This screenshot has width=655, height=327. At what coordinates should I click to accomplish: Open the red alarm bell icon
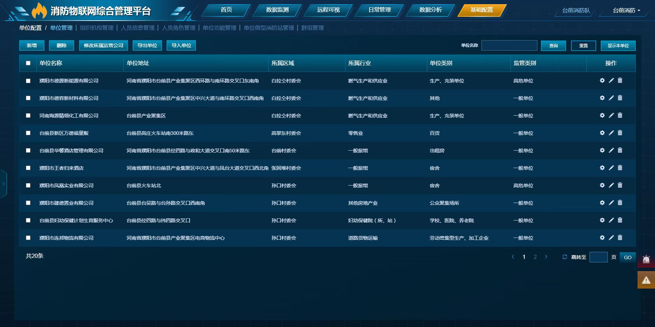(x=646, y=260)
